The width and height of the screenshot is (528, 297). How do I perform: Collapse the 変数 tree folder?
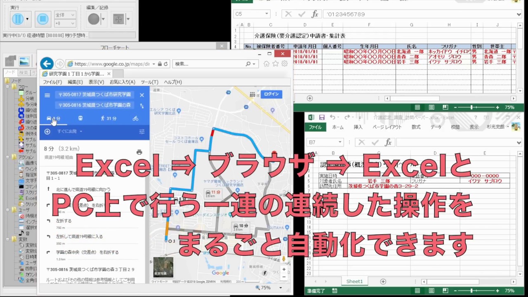click(8, 239)
